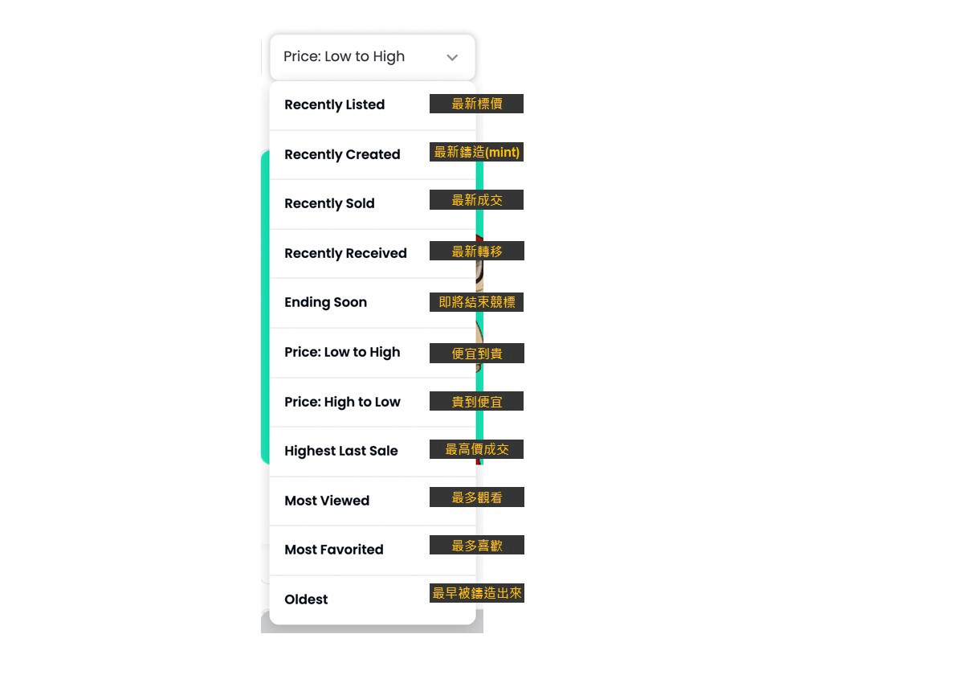This screenshot has height=675, width=954.
Task: Click the 最多喜歡 annotation label
Action: click(476, 546)
